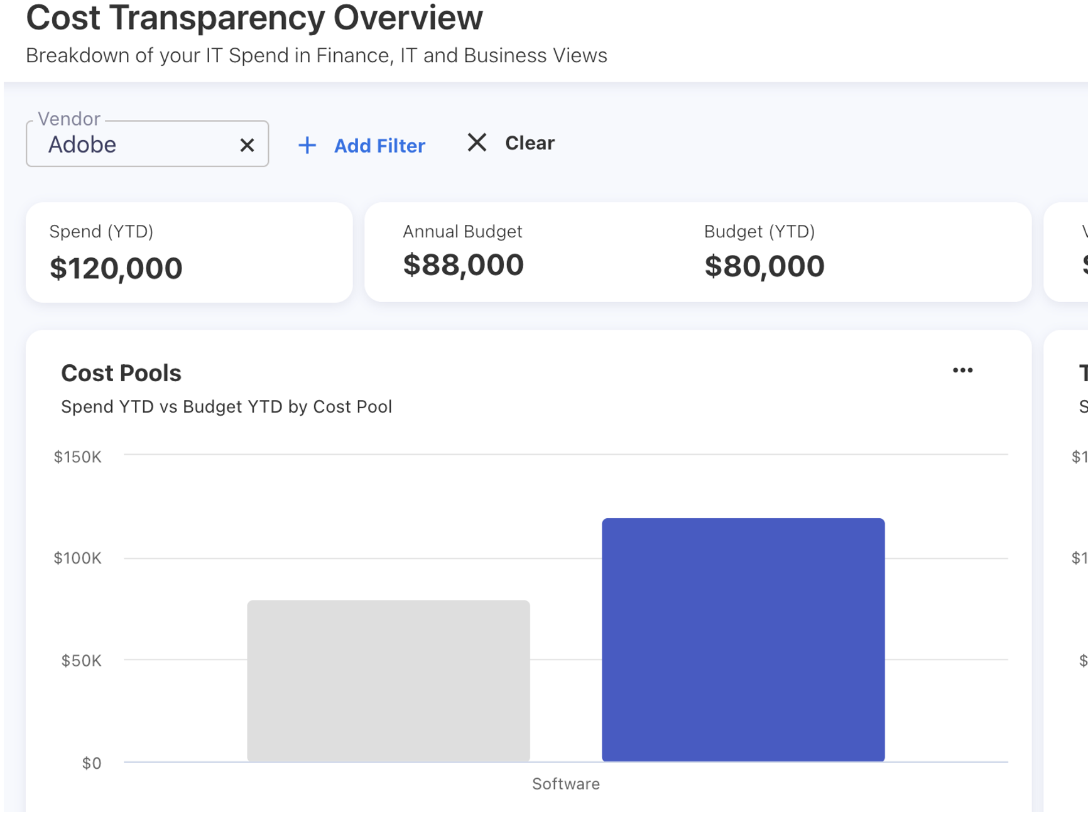The height and width of the screenshot is (824, 1088).
Task: Open the Cost Pools three-dot options menu
Action: (x=962, y=371)
